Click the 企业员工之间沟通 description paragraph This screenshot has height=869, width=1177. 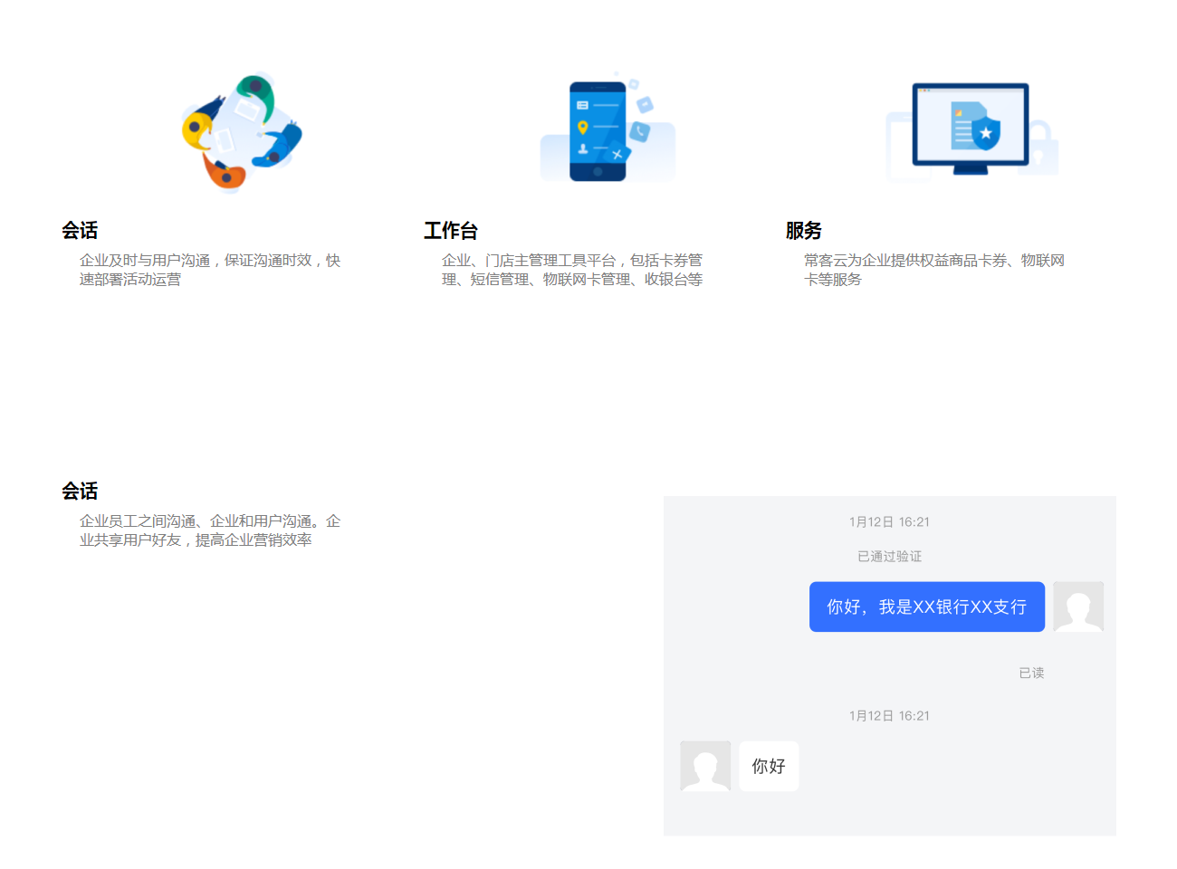click(x=209, y=530)
